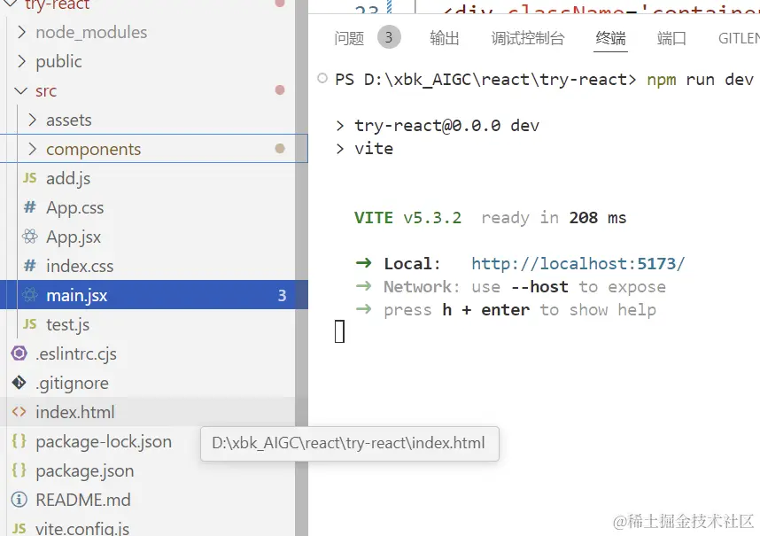Click the JSON braces icon beside package-lock.json
The width and height of the screenshot is (760, 536).
(x=19, y=441)
